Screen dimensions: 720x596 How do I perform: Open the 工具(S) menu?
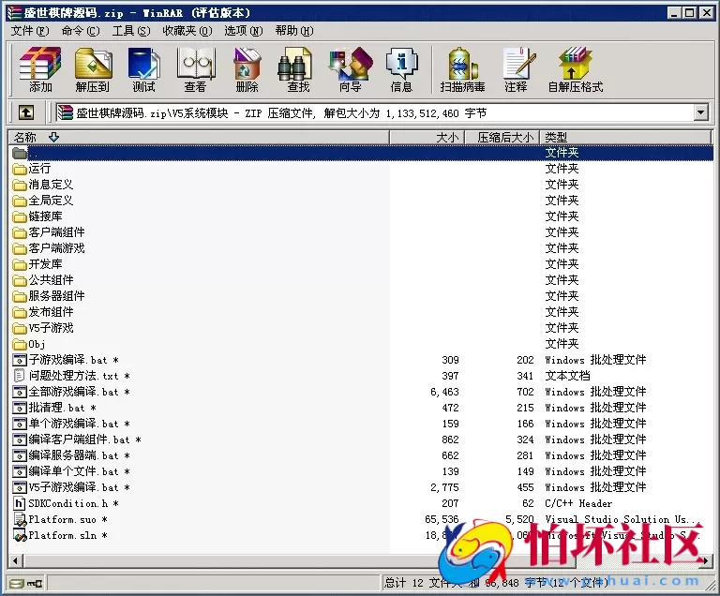[x=131, y=31]
